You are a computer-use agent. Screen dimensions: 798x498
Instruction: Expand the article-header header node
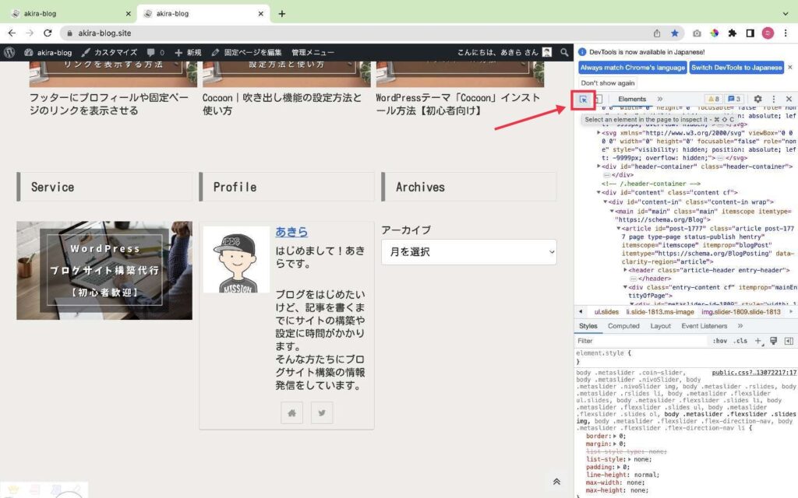pyautogui.click(x=625, y=270)
